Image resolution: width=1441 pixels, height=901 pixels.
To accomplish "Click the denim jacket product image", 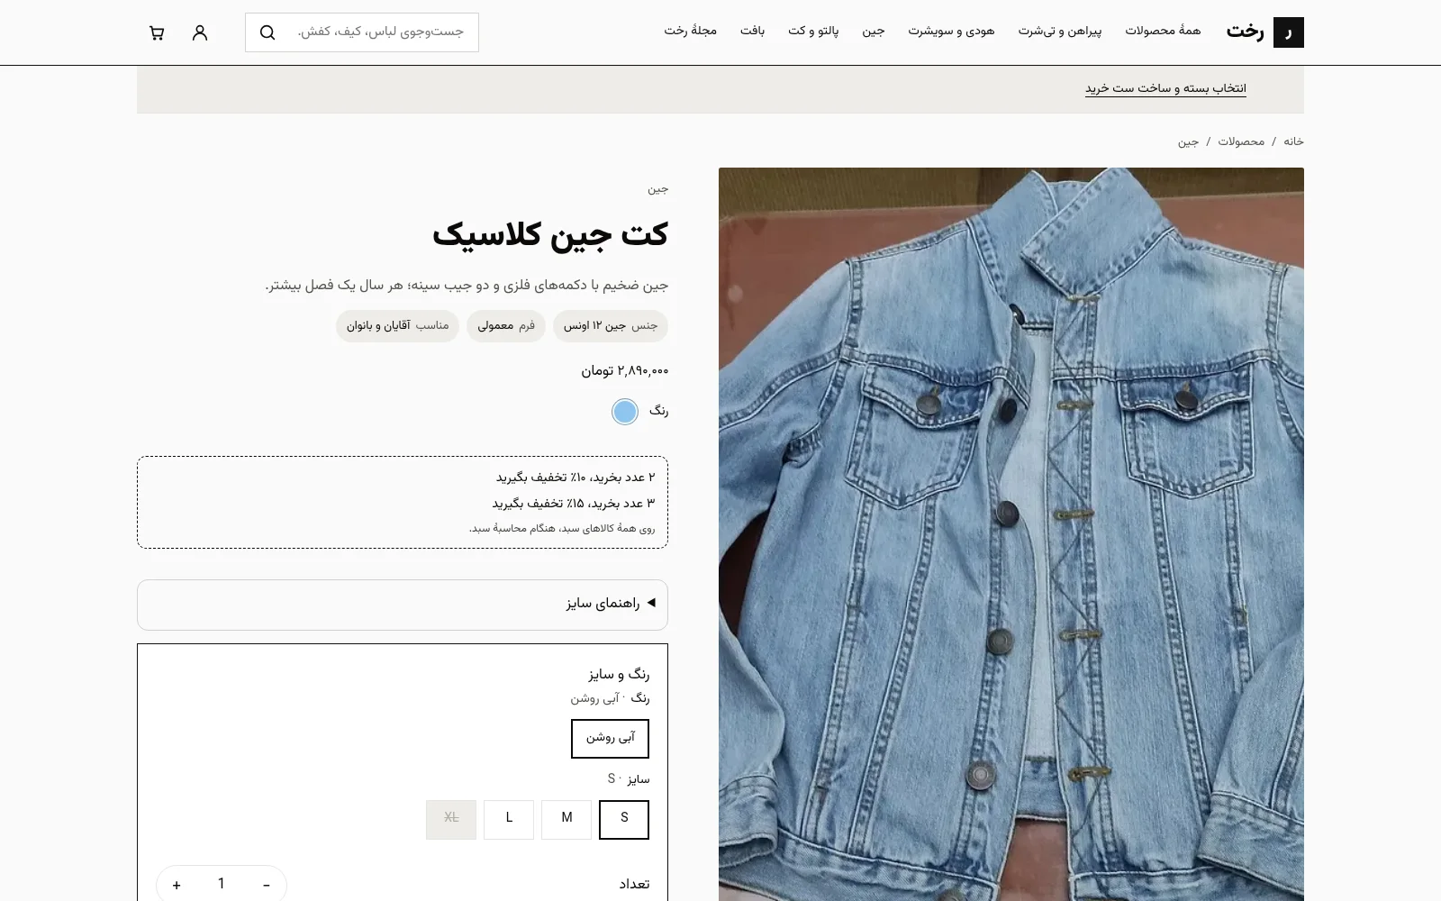I will click(1011, 533).
